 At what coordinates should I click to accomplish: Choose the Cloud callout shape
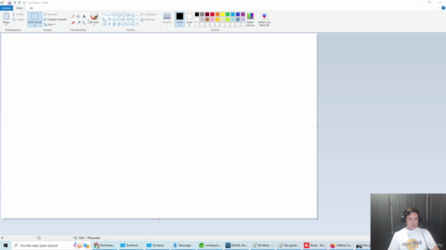(133, 24)
